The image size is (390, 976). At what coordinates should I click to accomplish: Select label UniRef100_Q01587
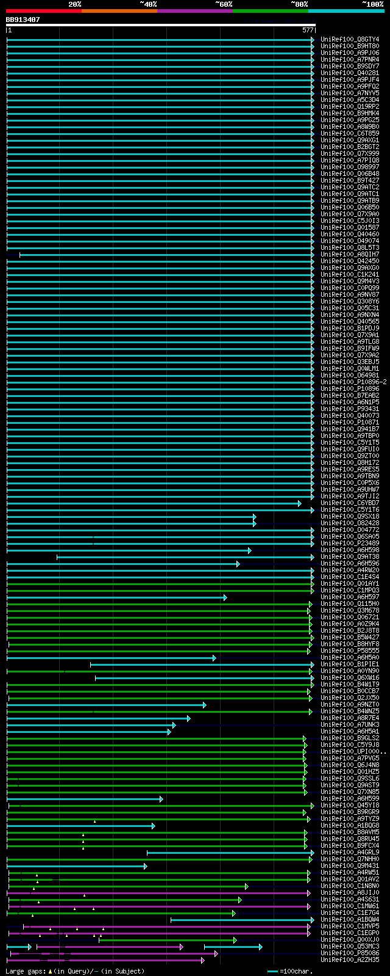[350, 227]
